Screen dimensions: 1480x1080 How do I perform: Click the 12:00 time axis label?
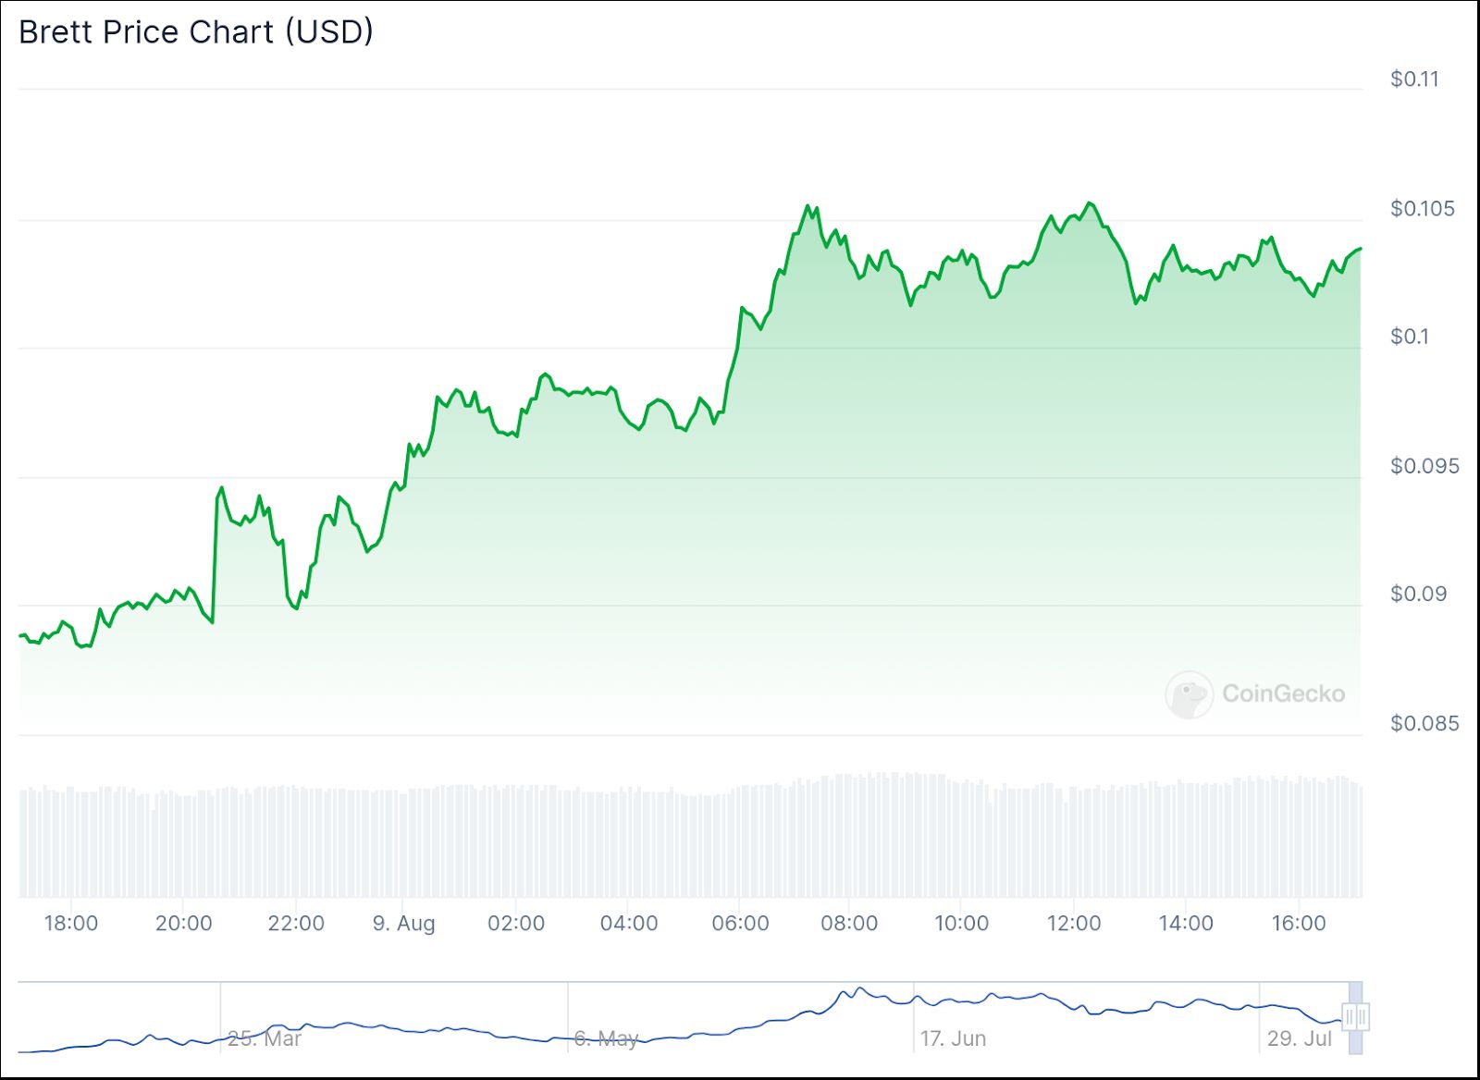pos(1074,923)
